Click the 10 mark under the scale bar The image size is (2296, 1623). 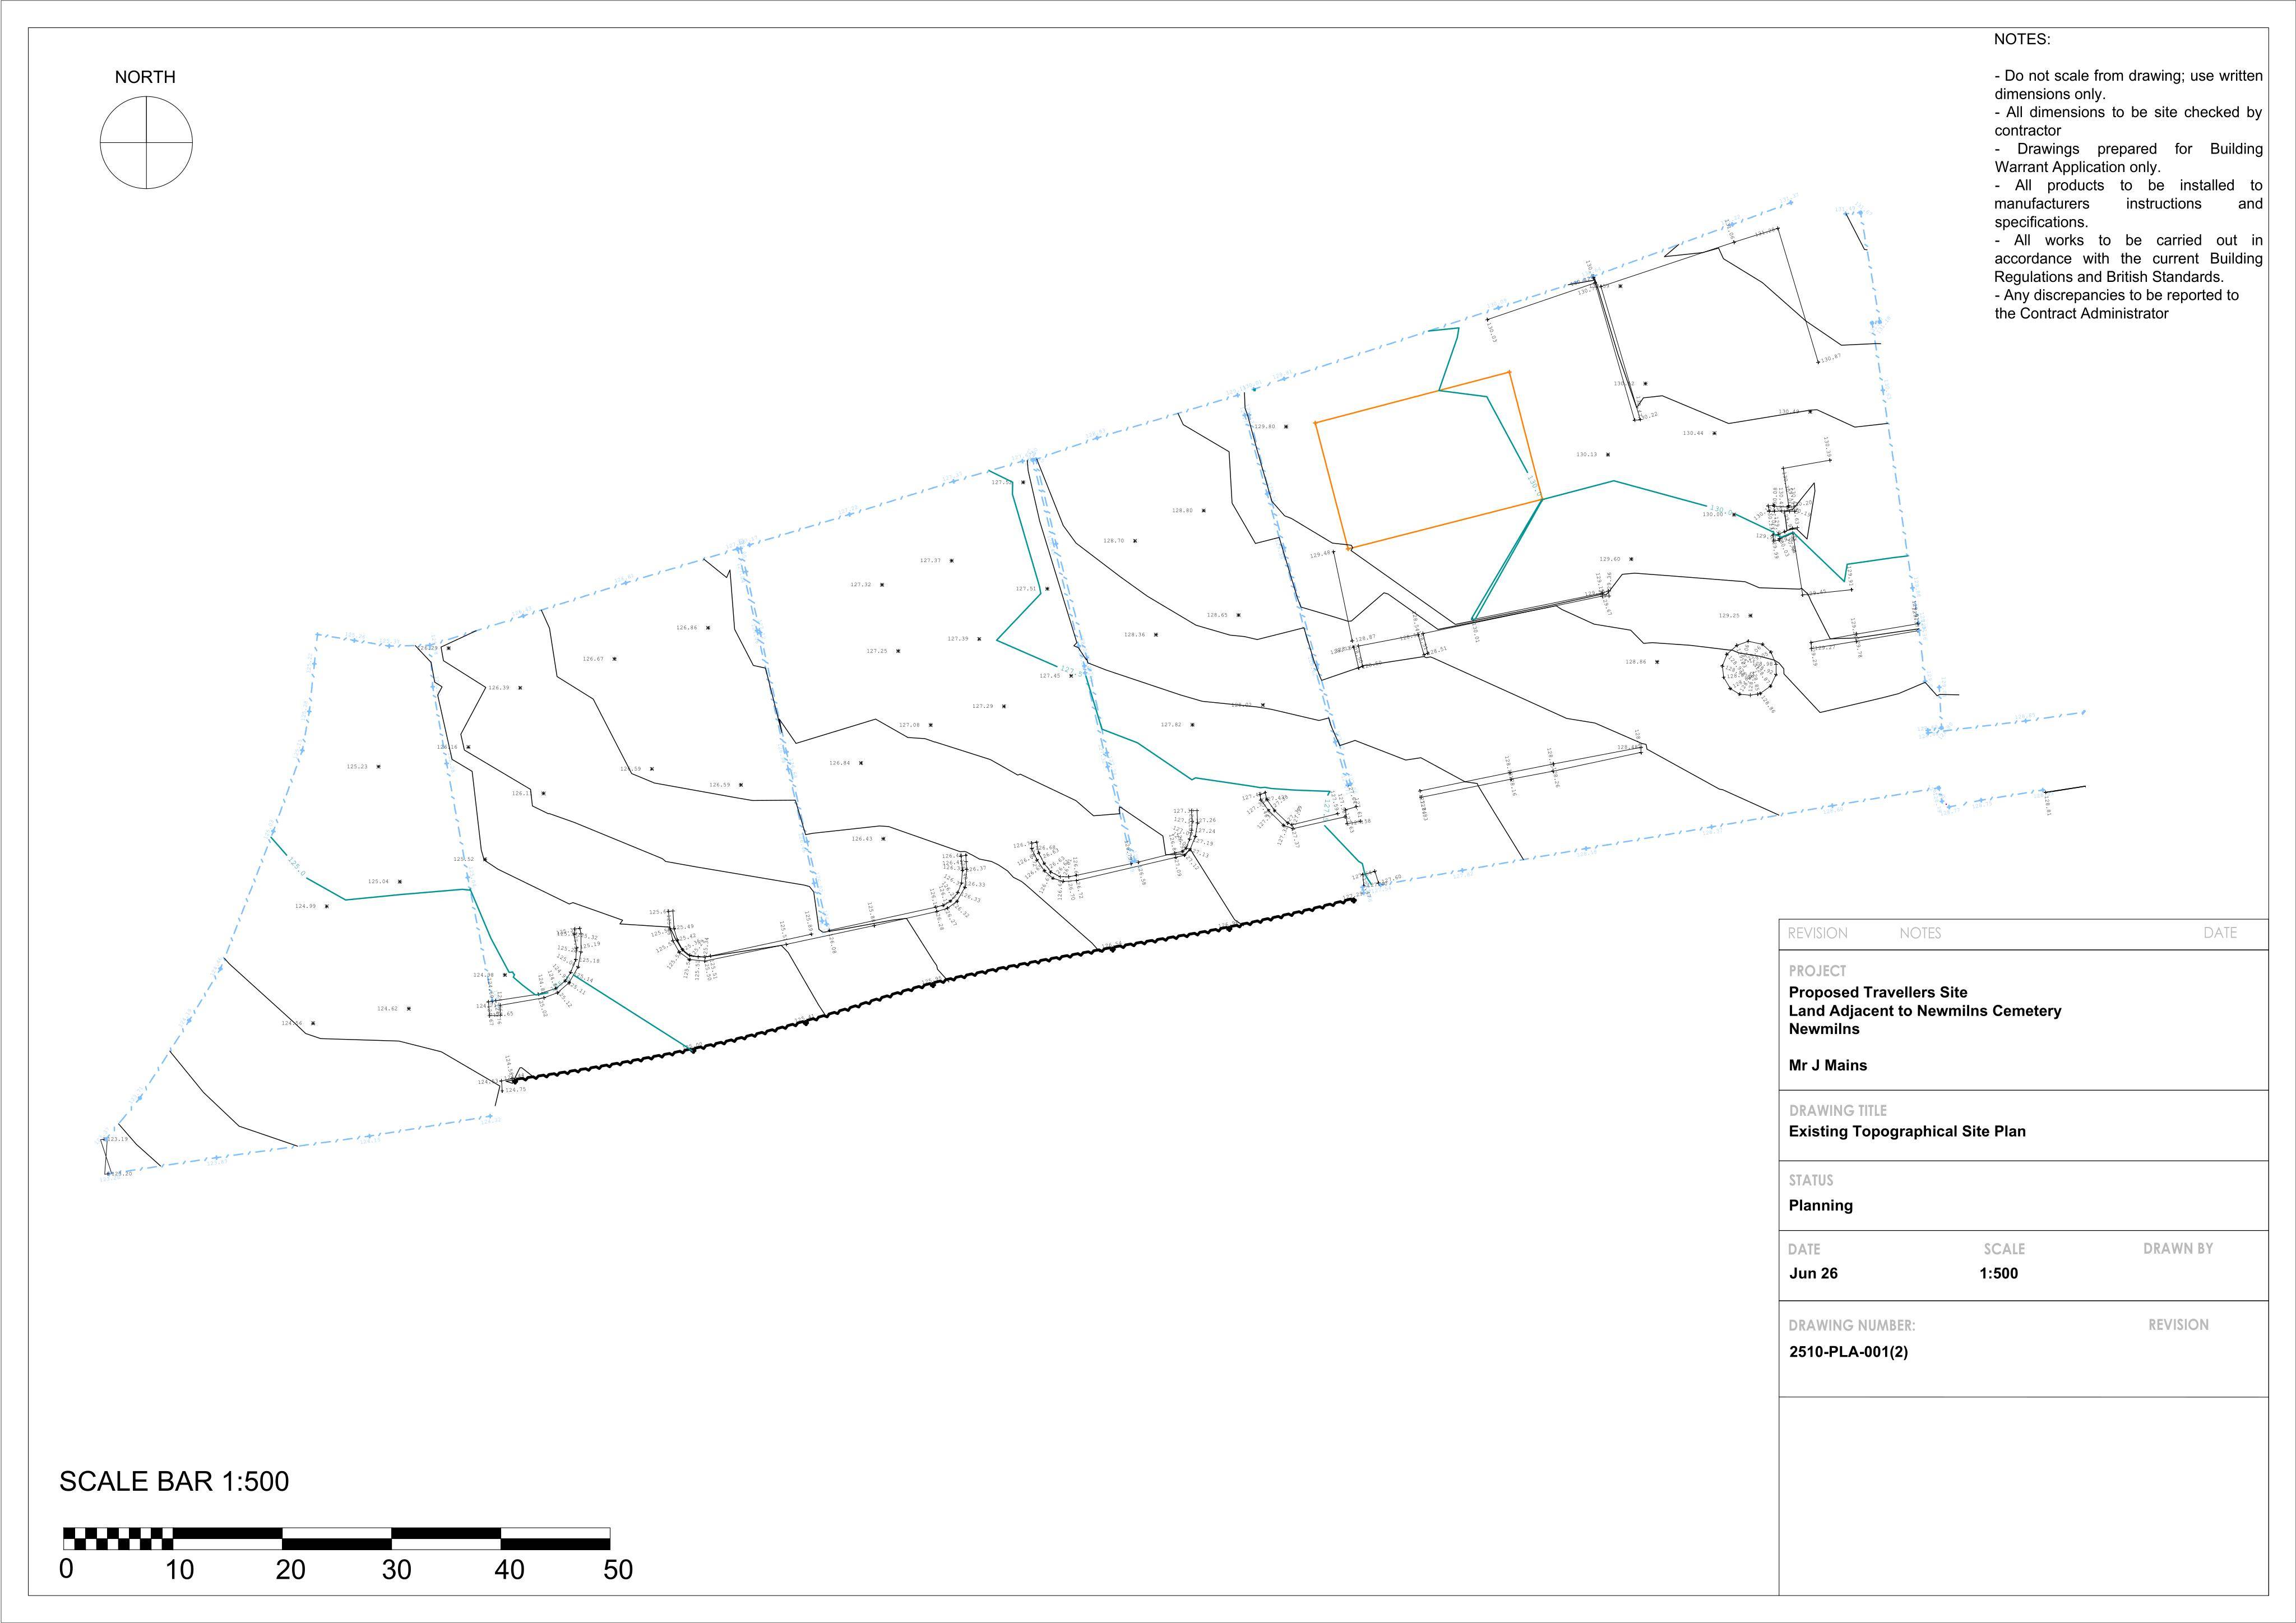[179, 1569]
